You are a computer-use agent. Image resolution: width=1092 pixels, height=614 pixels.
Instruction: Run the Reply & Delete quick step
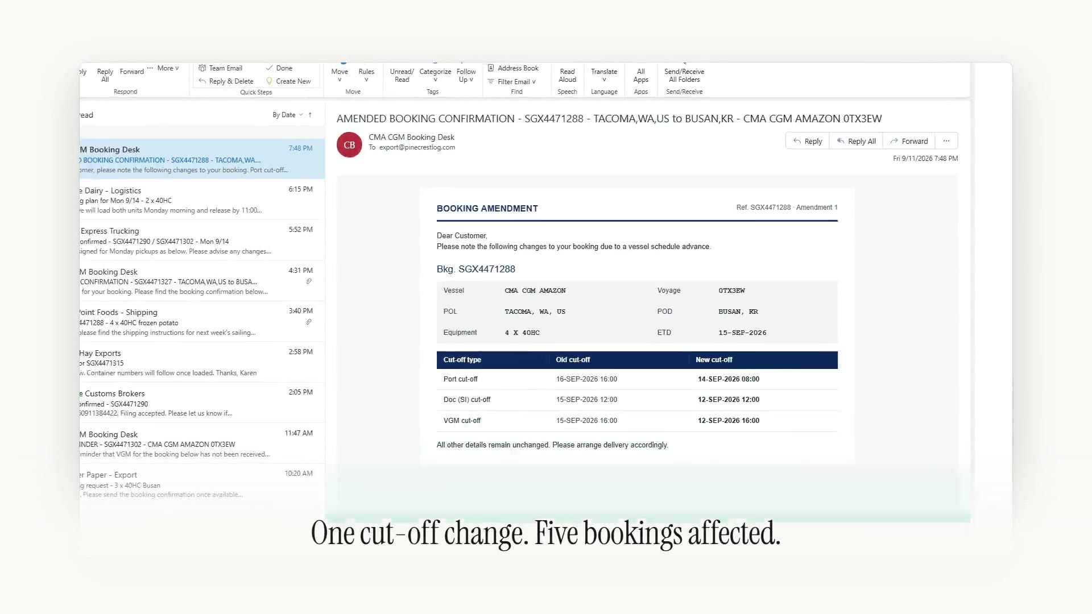226,81
